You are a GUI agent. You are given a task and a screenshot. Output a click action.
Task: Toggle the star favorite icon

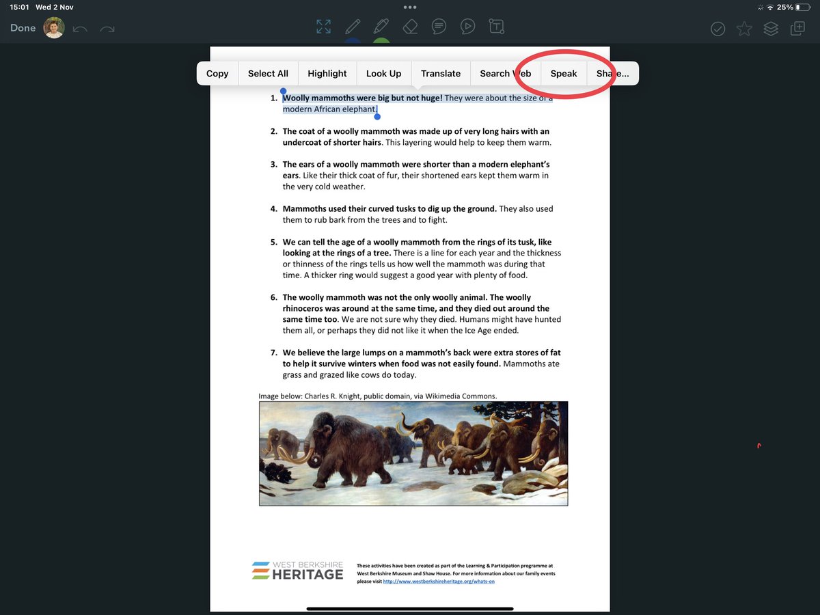(x=743, y=29)
